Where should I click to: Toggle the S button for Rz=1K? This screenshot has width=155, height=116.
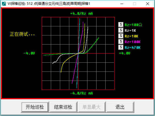click(121, 30)
